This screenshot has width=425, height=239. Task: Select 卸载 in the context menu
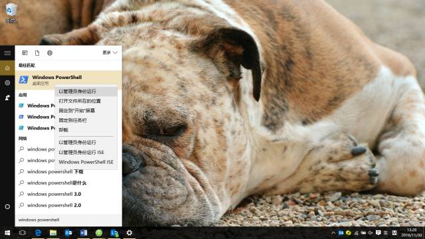pos(86,130)
